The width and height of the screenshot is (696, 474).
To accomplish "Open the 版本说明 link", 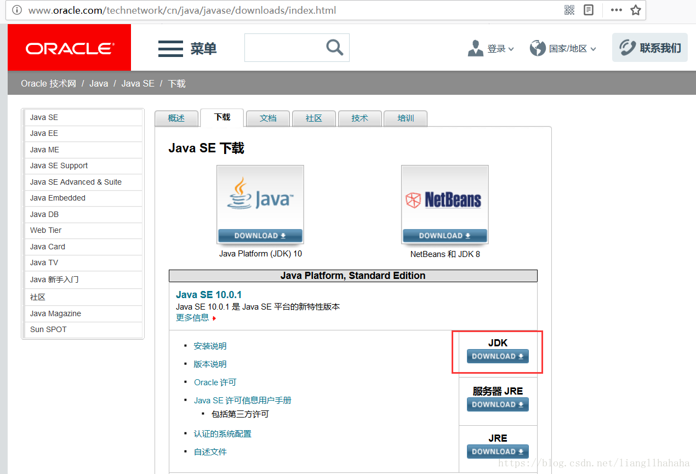I will tap(210, 364).
